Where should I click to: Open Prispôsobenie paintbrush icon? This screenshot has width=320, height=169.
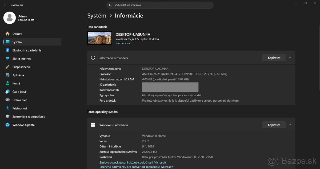pos(7,67)
